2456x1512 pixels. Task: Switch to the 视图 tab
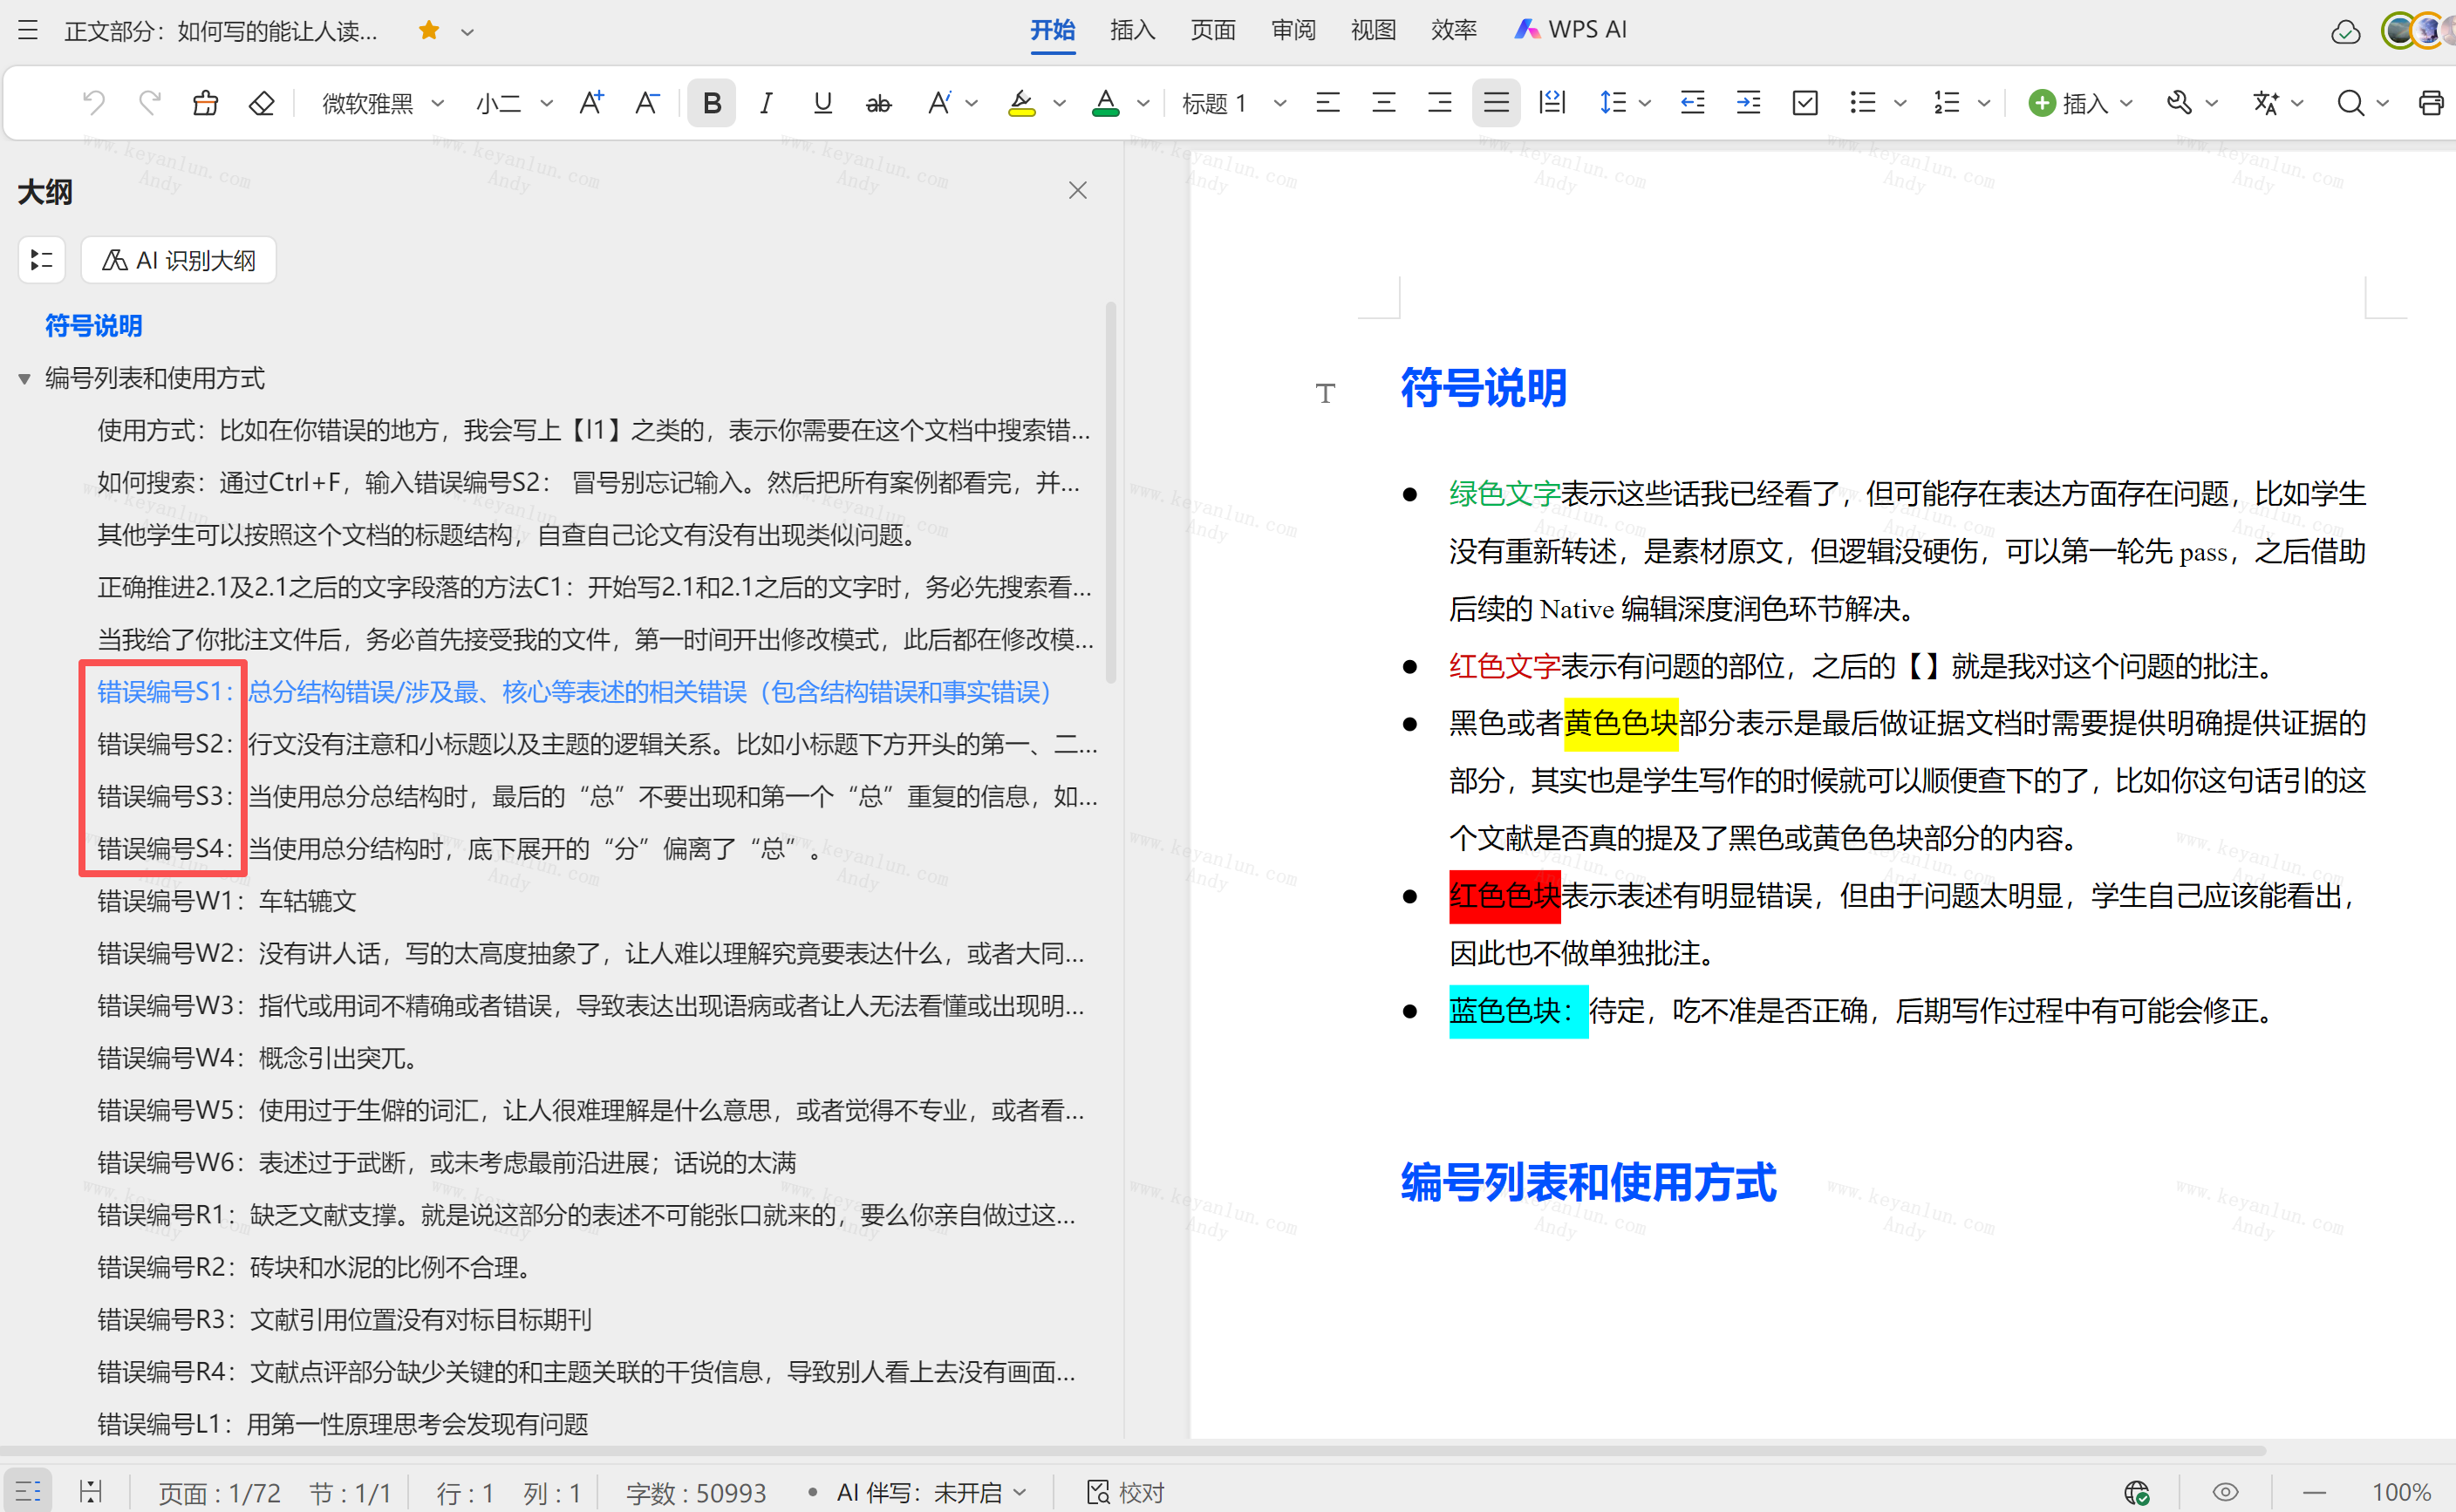click(1373, 30)
